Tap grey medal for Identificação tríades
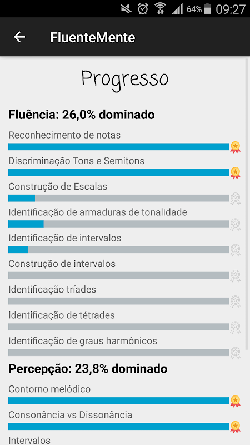250x445 pixels. coord(235,301)
